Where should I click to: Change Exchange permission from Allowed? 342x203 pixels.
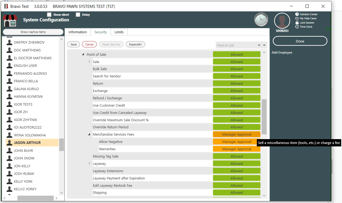point(237,91)
